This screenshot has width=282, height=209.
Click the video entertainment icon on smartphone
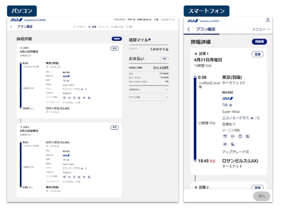tap(233, 136)
